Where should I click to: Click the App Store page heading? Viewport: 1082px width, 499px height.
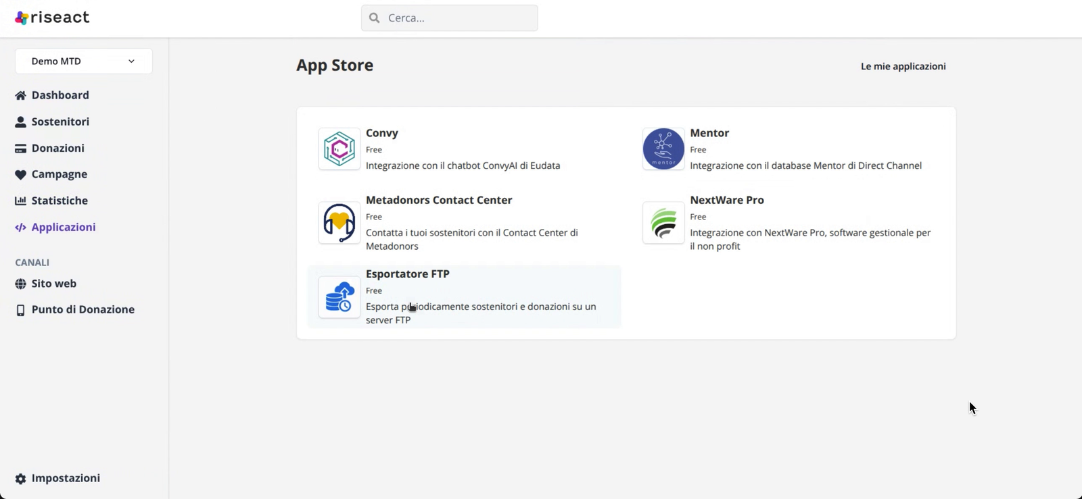tap(335, 65)
